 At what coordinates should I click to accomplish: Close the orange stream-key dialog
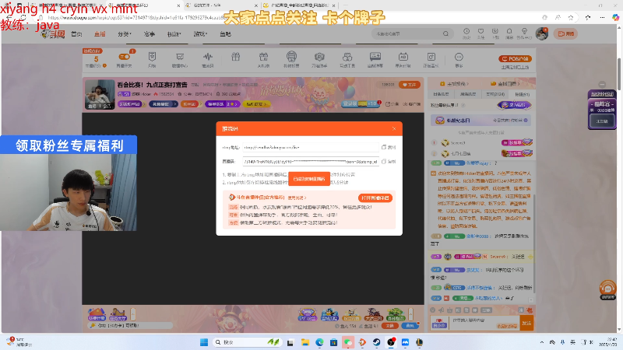tap(394, 128)
